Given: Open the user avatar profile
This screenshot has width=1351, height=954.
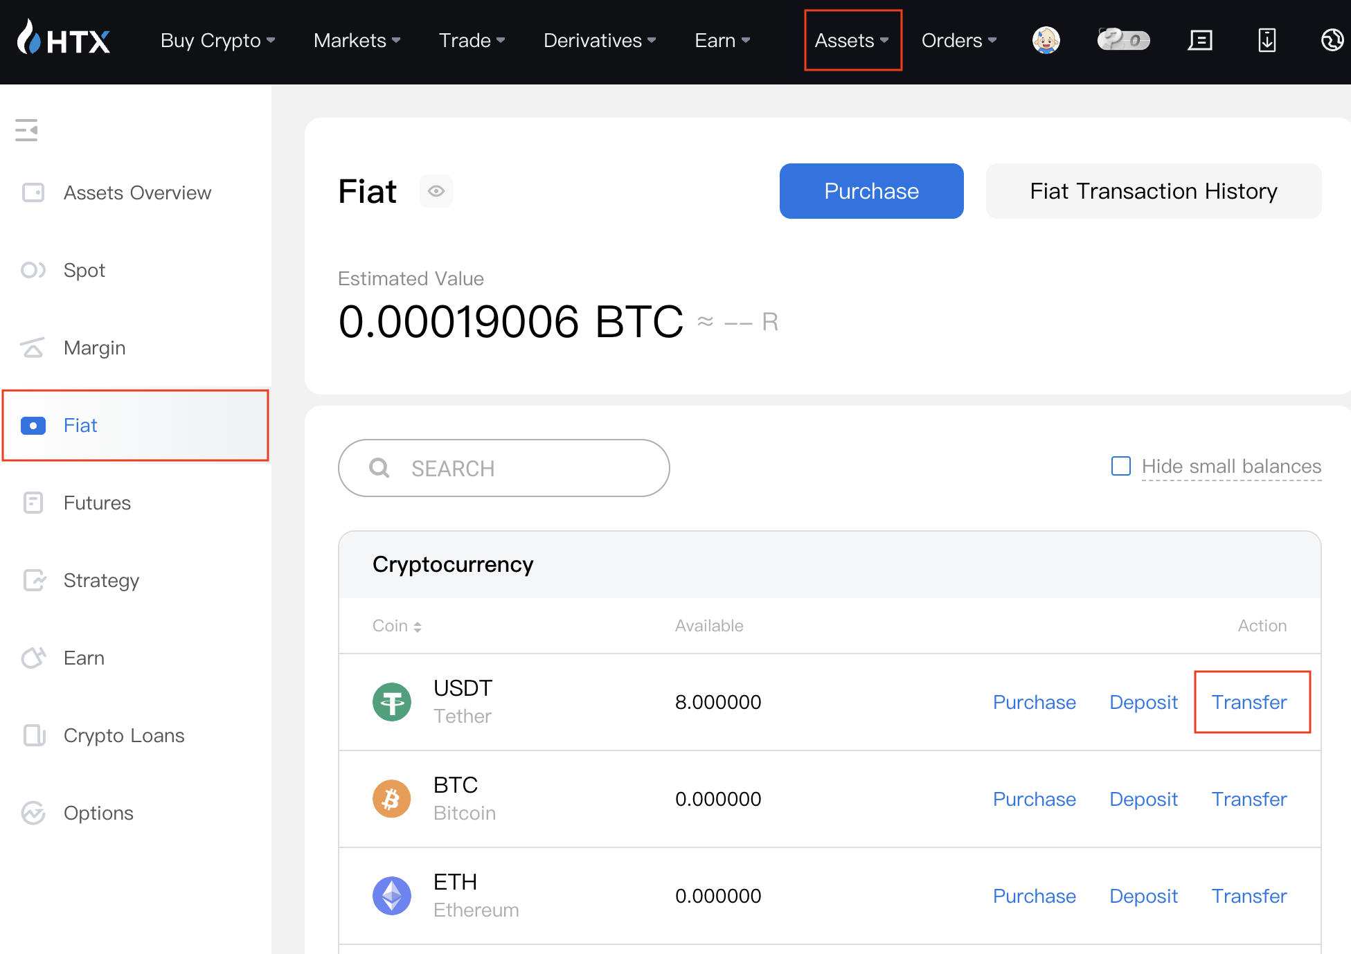Looking at the screenshot, I should [x=1046, y=40].
